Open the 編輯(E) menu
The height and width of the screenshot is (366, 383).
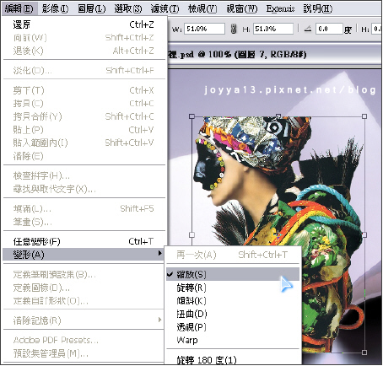pyautogui.click(x=19, y=8)
